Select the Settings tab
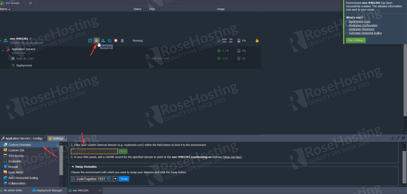This screenshot has height=194, width=407. click(58, 139)
